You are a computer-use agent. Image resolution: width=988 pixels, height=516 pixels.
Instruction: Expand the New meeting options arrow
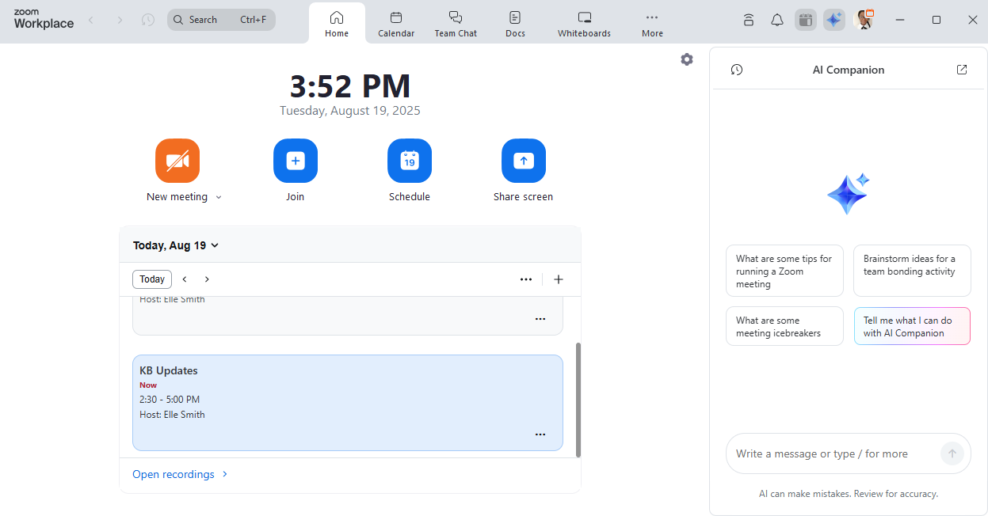(x=219, y=198)
